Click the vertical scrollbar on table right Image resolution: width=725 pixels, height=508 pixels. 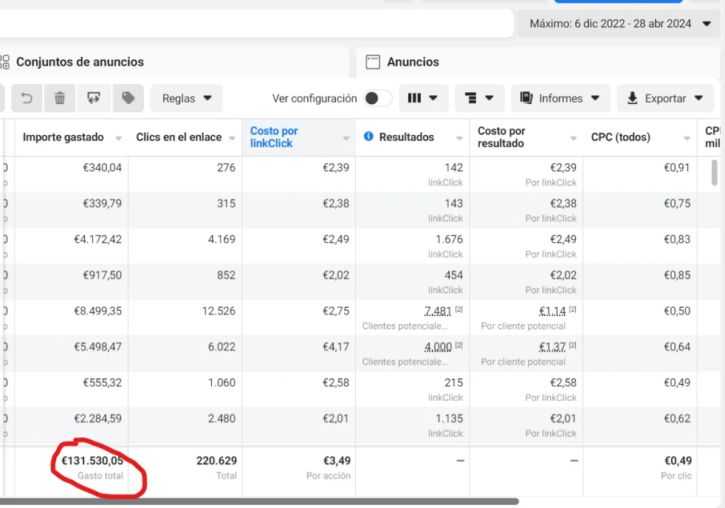pyautogui.click(x=714, y=172)
